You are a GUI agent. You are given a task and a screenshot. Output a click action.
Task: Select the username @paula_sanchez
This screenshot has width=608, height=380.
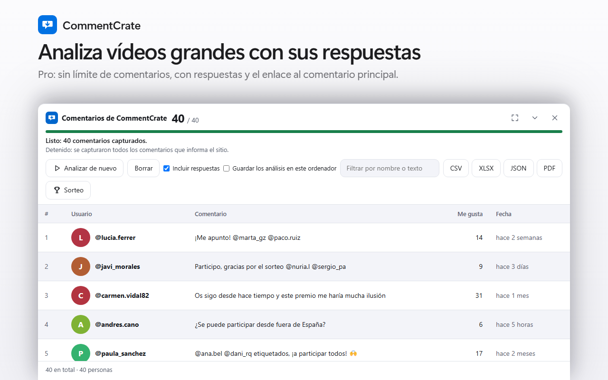(120, 353)
